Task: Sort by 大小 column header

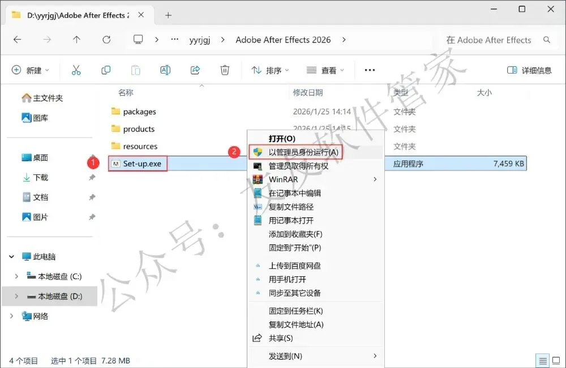Action: 484,92
